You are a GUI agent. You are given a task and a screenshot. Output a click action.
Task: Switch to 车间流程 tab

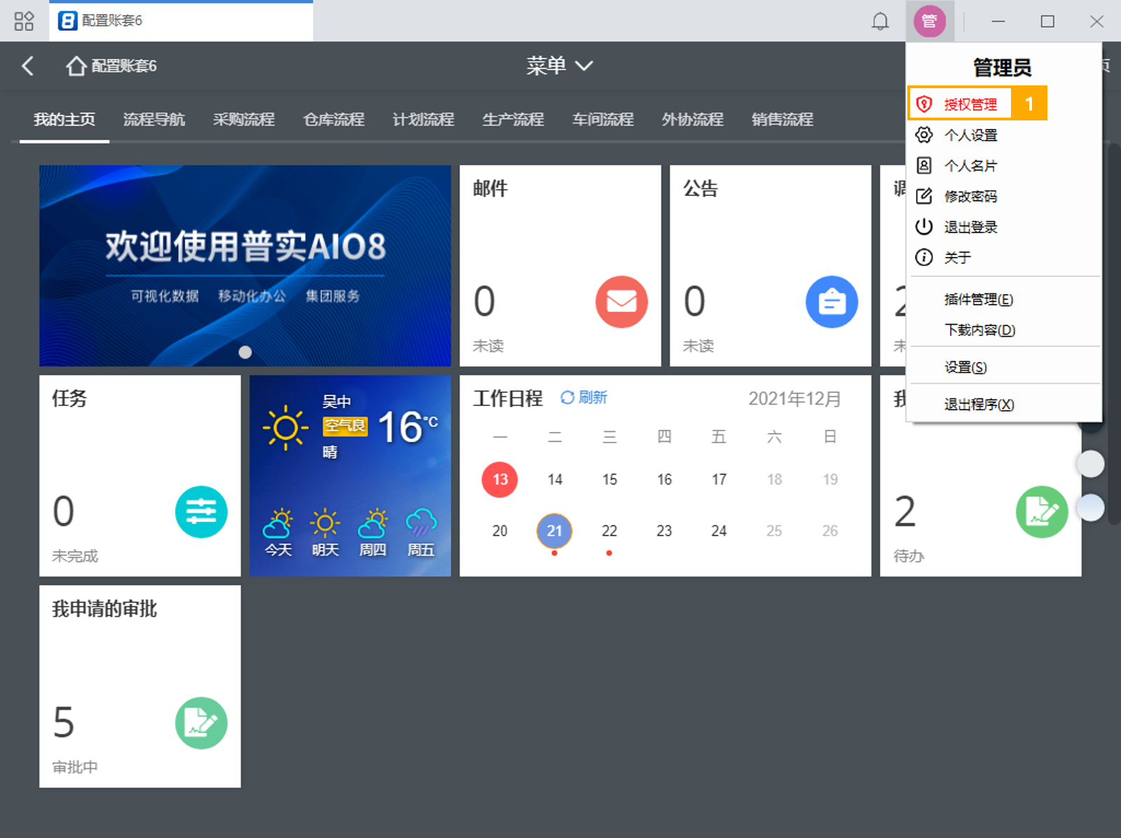coord(603,120)
